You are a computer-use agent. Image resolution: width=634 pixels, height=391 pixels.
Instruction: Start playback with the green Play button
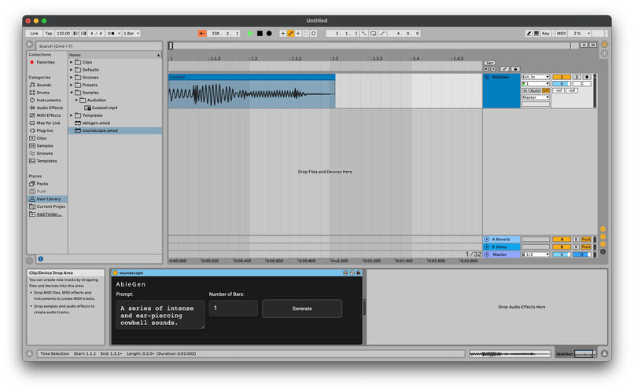click(x=250, y=34)
